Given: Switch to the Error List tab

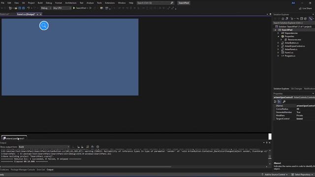Looking at the screenshot, I should (x=40, y=170).
